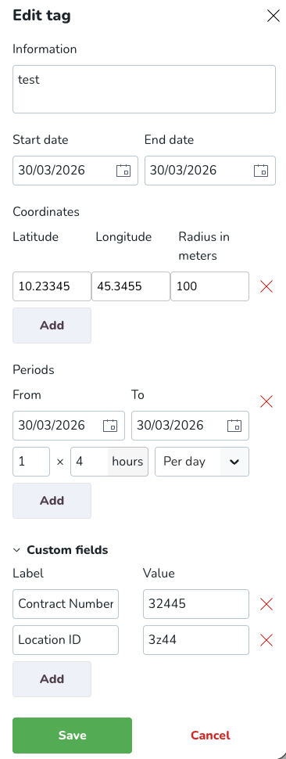Save the tag changes
The width and height of the screenshot is (286, 759).
(x=72, y=736)
